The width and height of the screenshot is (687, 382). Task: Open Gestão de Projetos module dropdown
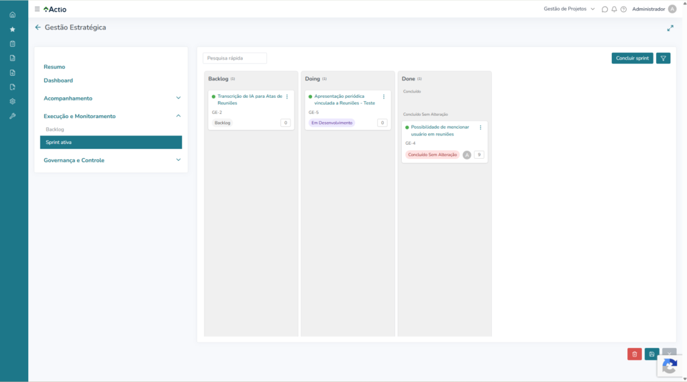click(569, 9)
